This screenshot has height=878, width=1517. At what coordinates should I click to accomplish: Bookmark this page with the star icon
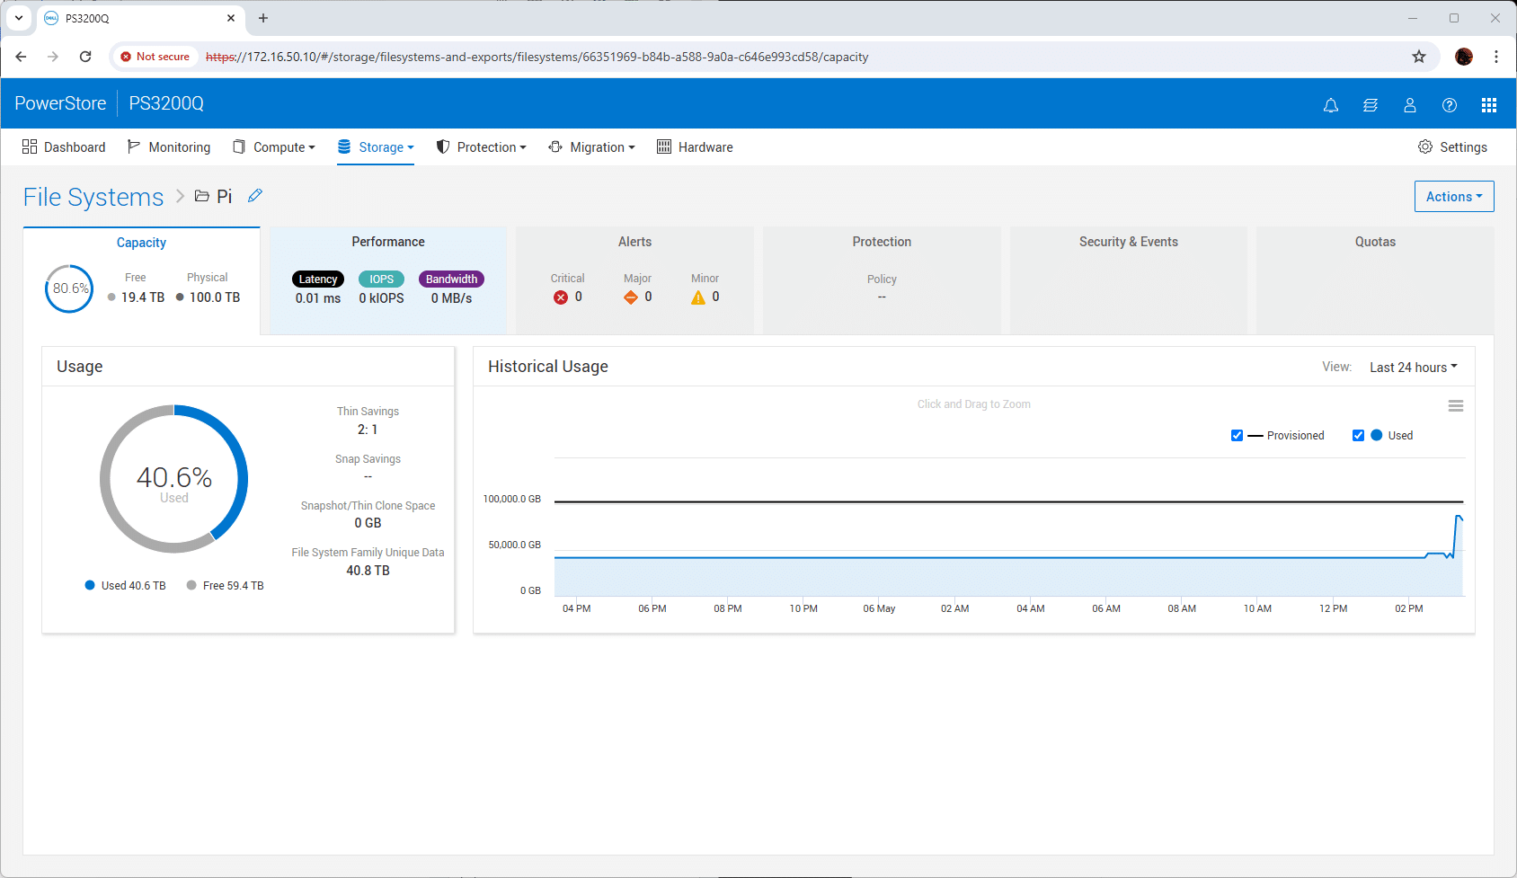(1419, 57)
